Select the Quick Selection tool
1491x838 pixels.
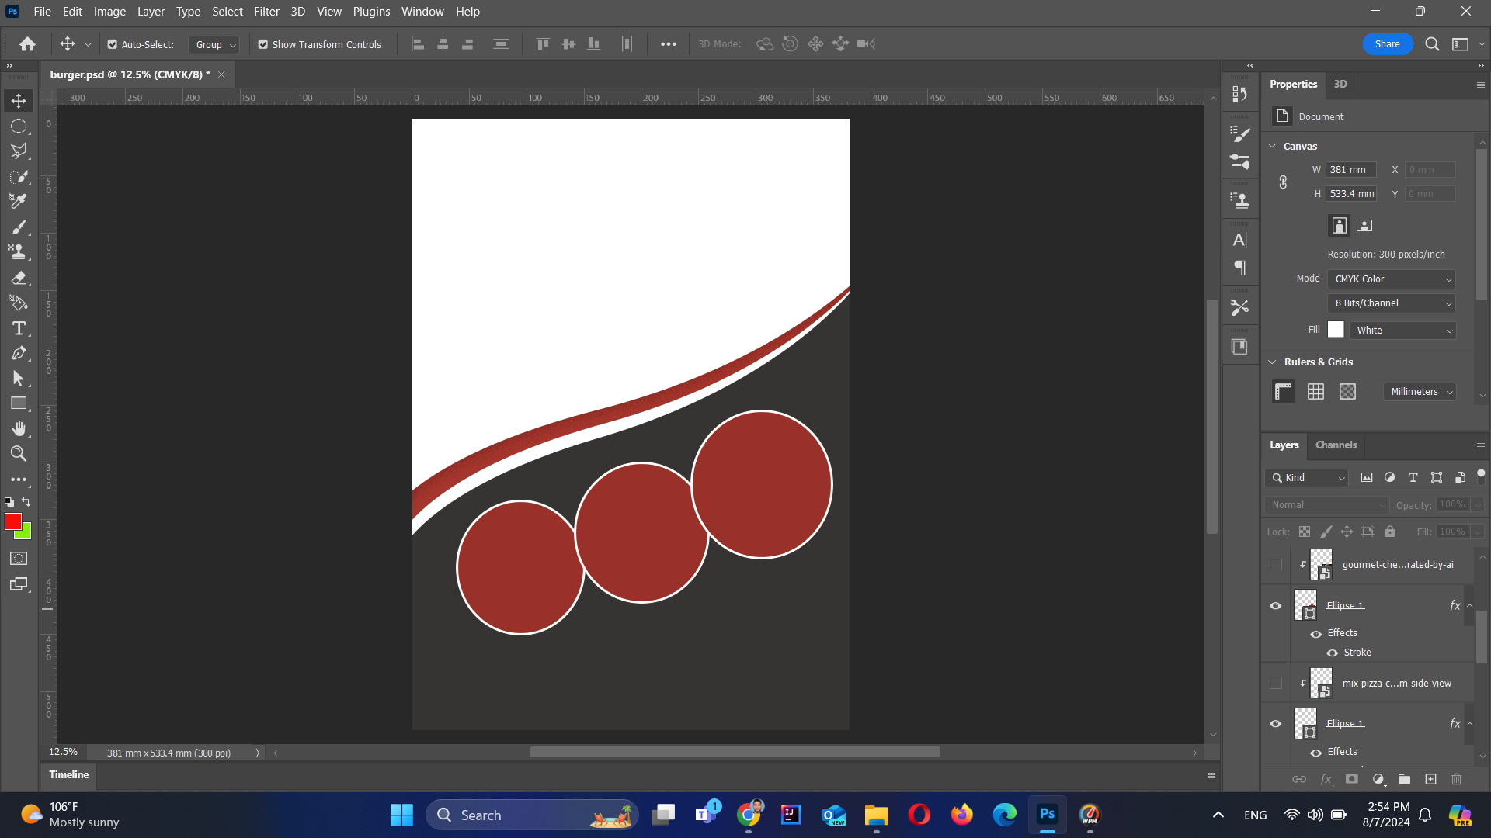click(x=19, y=176)
